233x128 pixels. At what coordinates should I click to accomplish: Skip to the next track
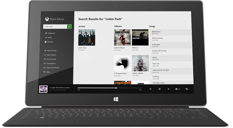(x=168, y=89)
